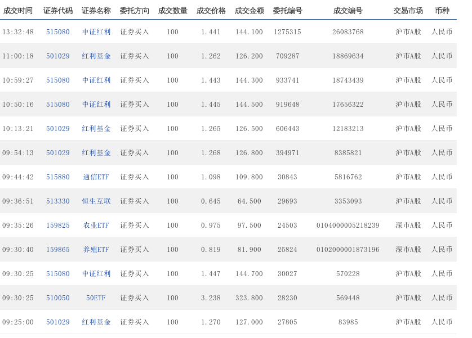Open code 159825 农业ETF link
The image size is (472, 338).
coord(58,226)
